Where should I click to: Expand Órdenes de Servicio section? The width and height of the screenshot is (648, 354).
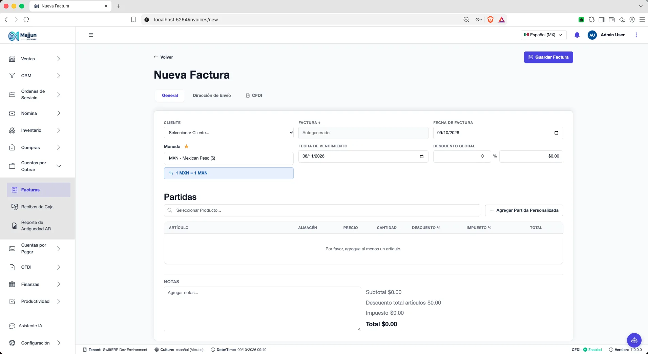(35, 95)
